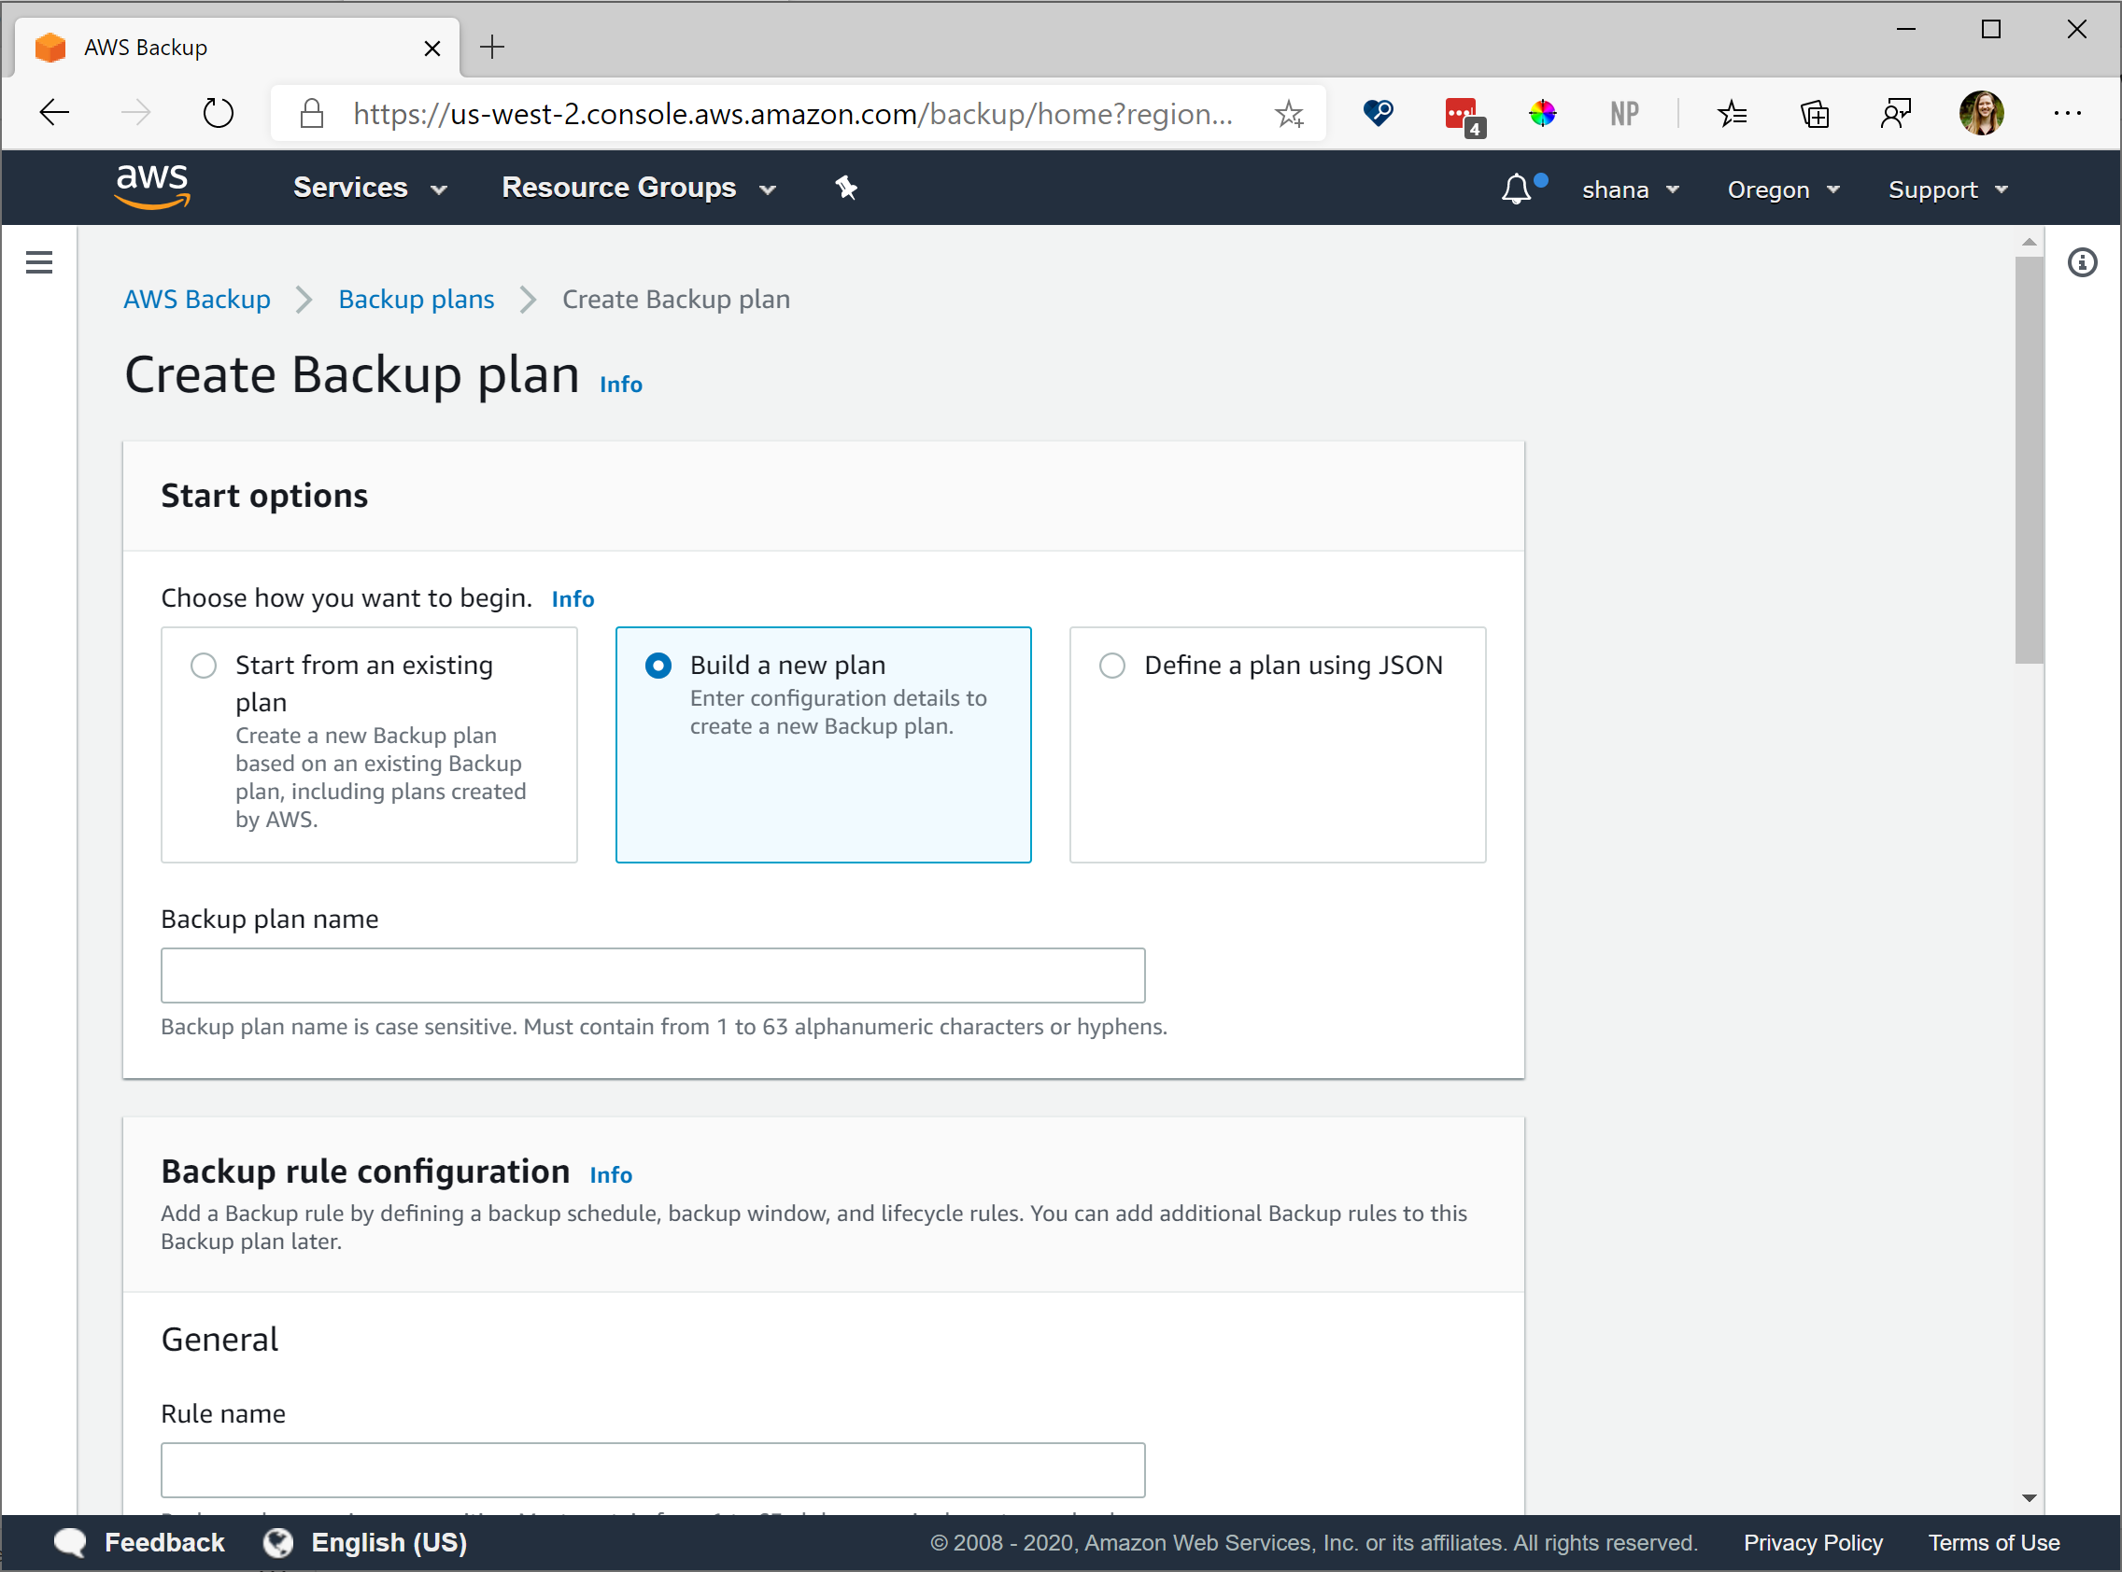This screenshot has width=2122, height=1572.
Task: Click the Backup plan name input field
Action: pyautogui.click(x=652, y=975)
